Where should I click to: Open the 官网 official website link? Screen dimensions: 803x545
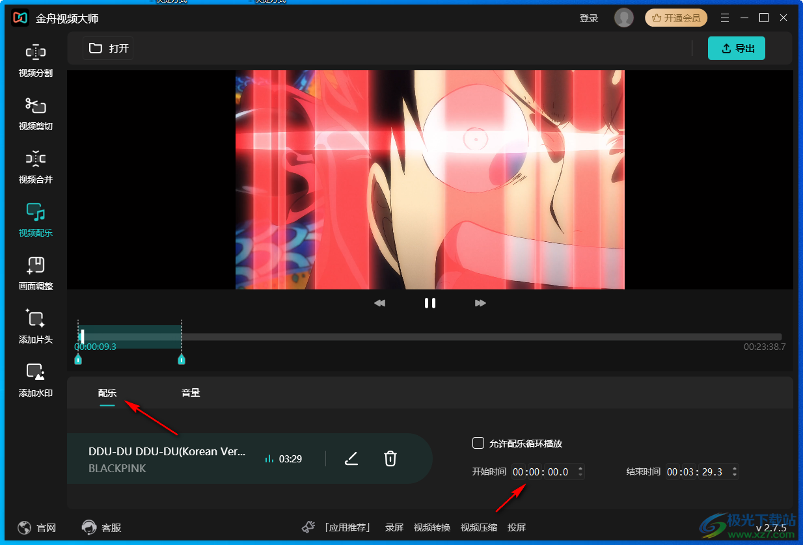(x=37, y=527)
